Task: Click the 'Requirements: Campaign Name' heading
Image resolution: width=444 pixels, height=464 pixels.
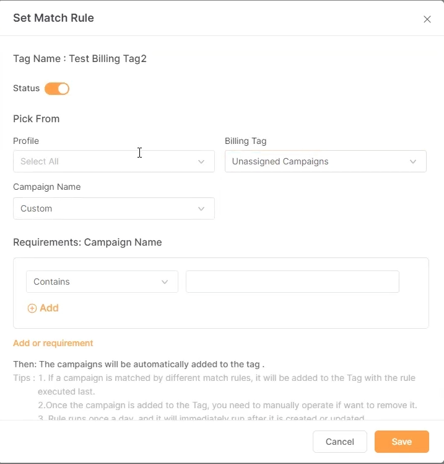Action: click(x=87, y=243)
